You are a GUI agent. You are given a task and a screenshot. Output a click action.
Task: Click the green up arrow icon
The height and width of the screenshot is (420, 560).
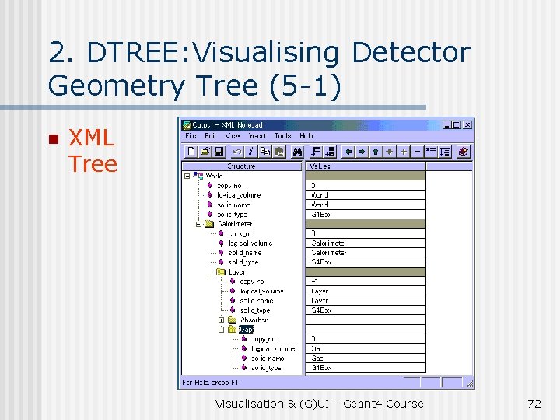(x=376, y=152)
